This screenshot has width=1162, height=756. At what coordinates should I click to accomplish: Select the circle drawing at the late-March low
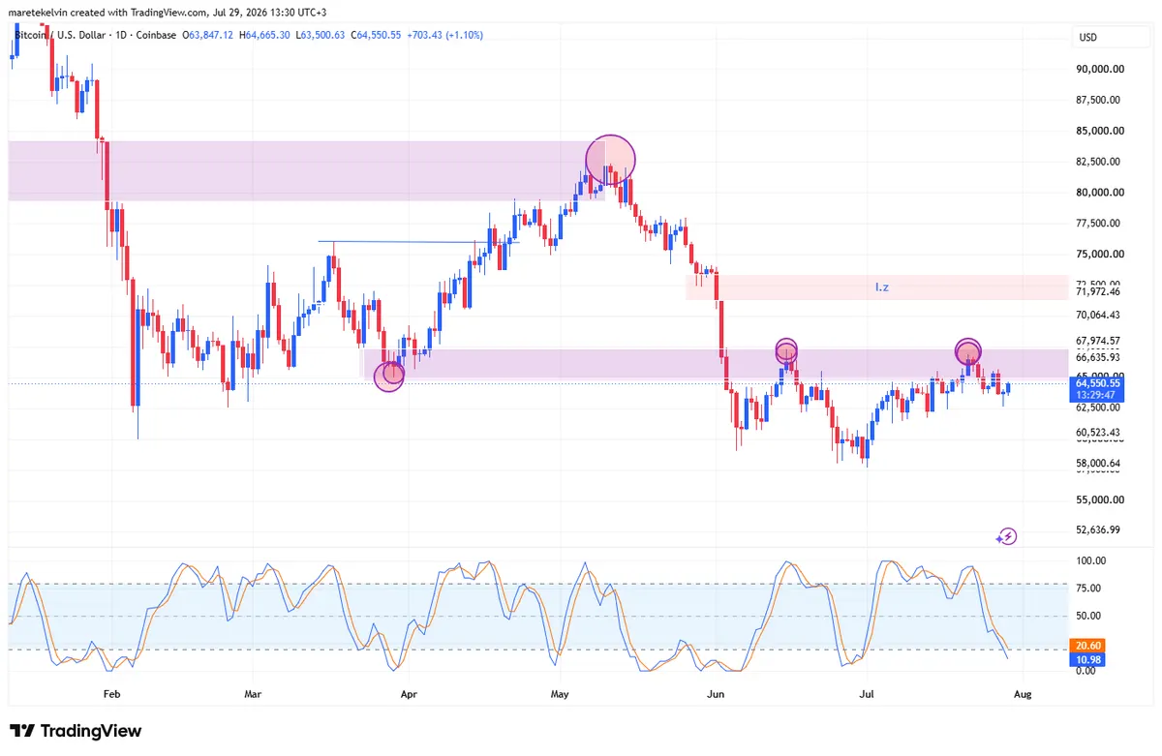[388, 375]
